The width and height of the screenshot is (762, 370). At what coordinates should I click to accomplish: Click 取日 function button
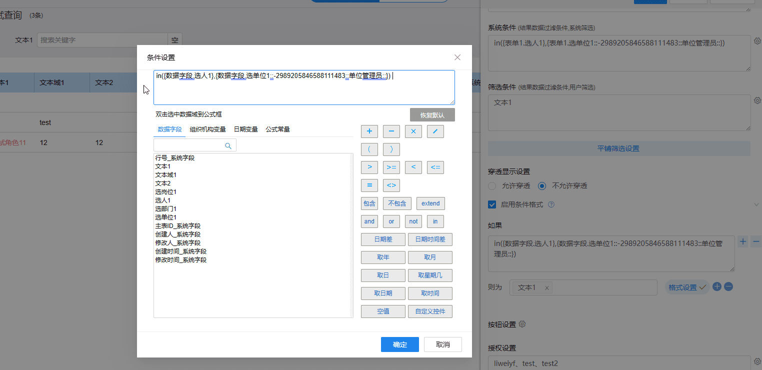(383, 275)
